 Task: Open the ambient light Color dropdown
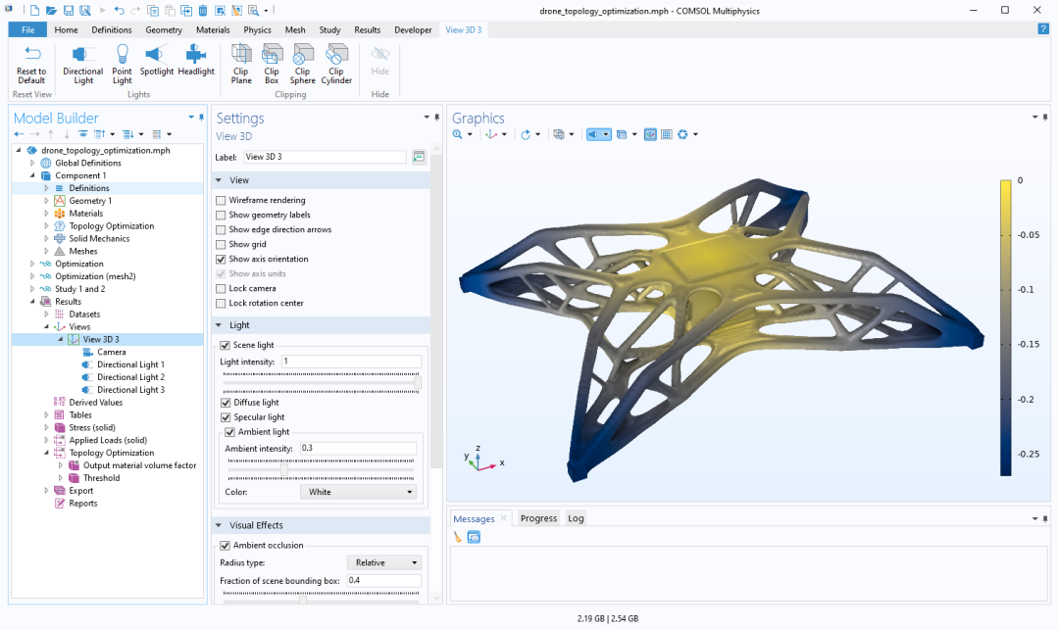click(358, 493)
